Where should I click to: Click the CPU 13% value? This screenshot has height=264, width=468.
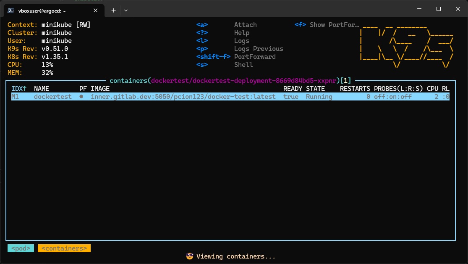click(x=47, y=65)
